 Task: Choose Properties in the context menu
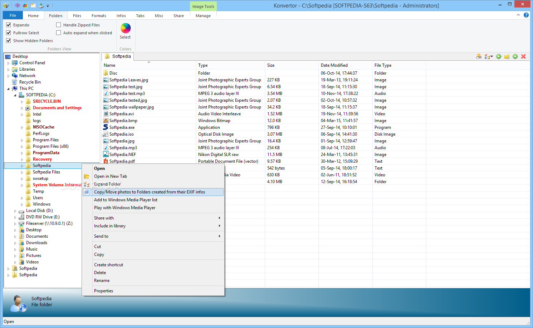point(153,291)
